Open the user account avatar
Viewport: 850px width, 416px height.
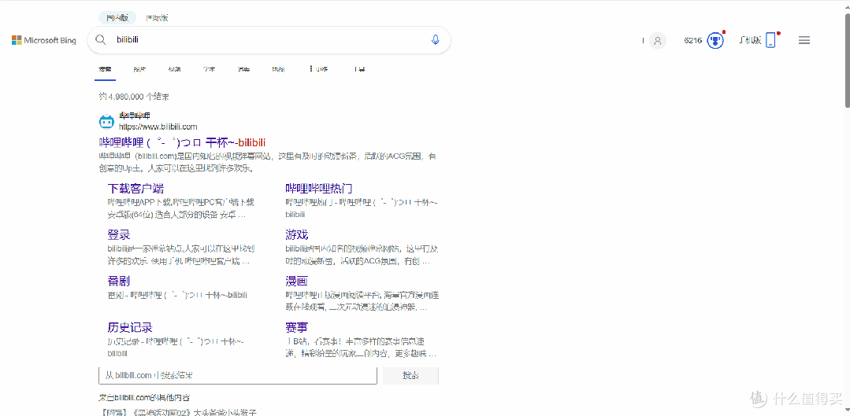click(x=658, y=41)
